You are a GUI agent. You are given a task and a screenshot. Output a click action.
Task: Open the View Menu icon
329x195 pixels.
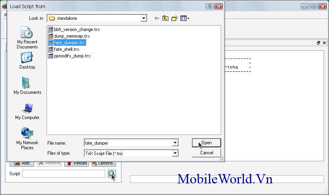point(184,18)
